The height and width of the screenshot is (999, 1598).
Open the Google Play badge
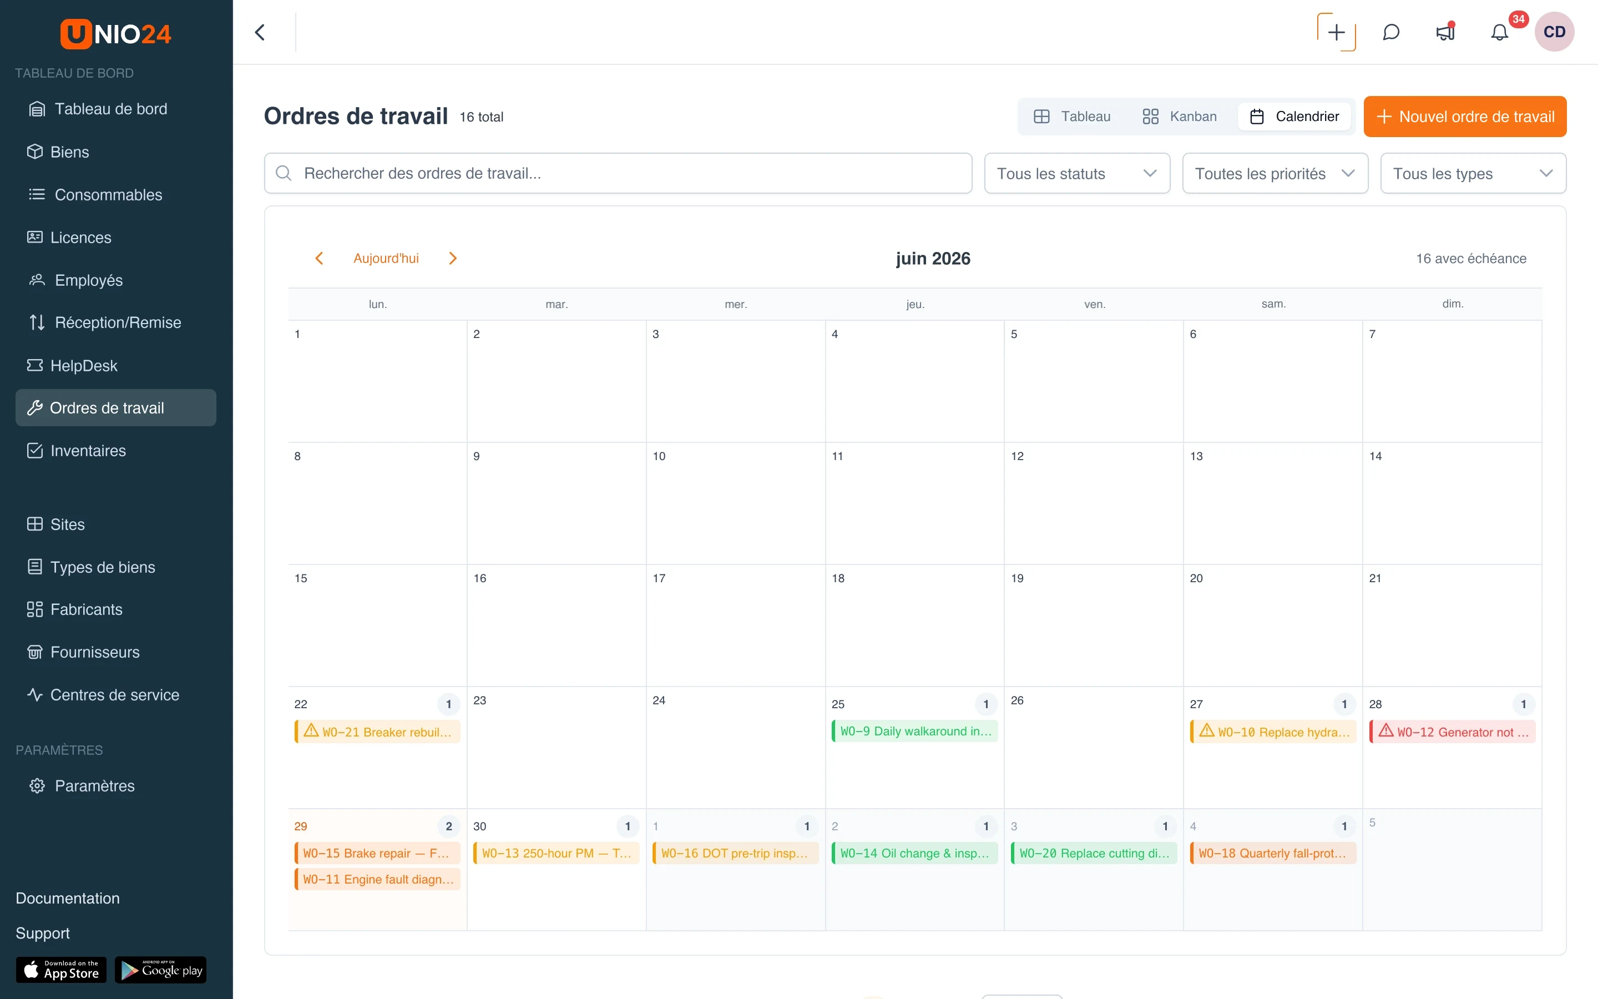point(160,969)
